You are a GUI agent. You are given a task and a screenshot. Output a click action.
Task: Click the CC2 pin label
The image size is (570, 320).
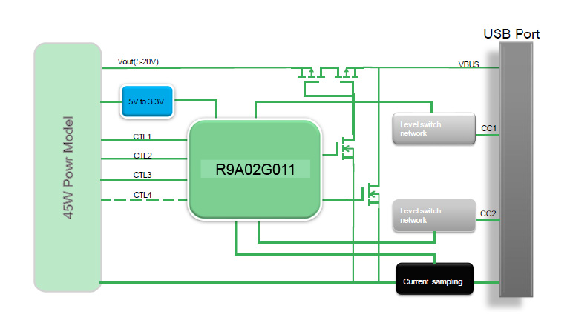coord(488,214)
